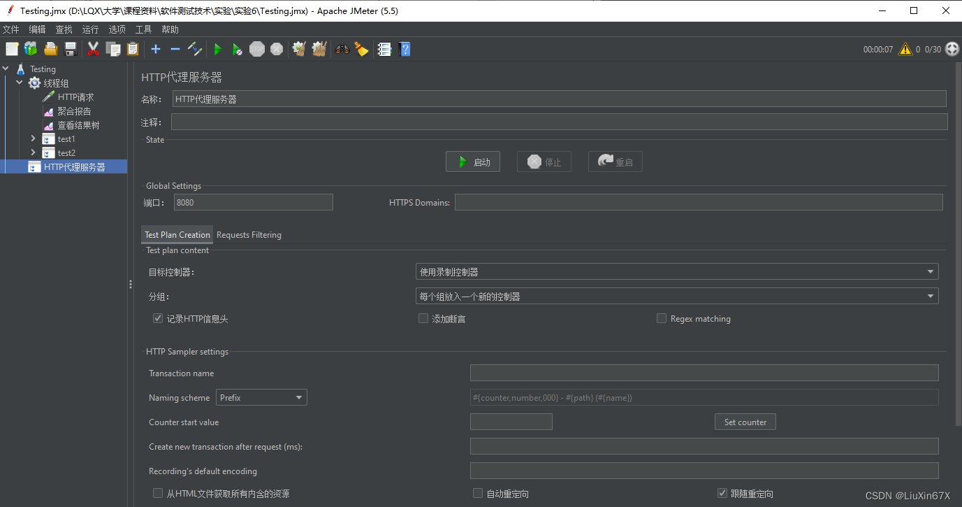
Task: Toggle the Regex matching checkbox
Action: tap(662, 318)
